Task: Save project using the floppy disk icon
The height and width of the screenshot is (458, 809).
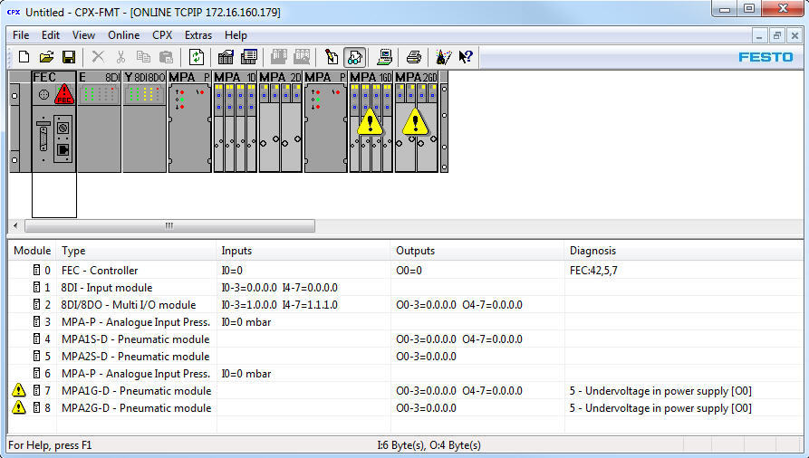Action: (x=69, y=57)
